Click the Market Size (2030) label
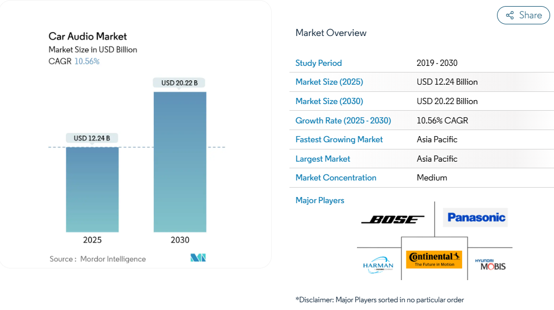Screen dimensions: 554x310 pos(329,101)
